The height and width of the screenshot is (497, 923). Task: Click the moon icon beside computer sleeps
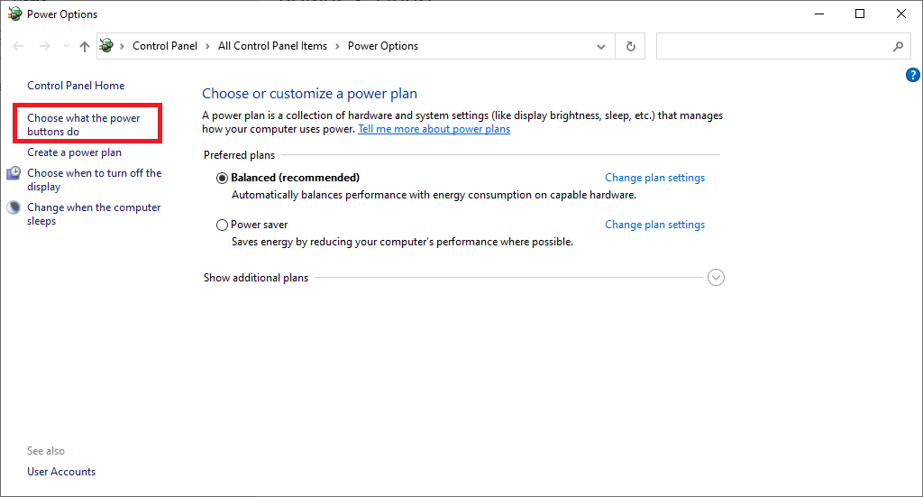tap(14, 207)
